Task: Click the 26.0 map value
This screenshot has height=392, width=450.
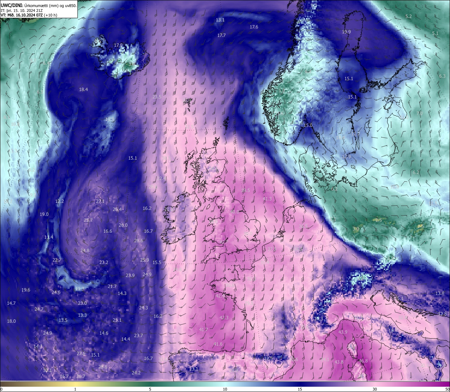Action: click(123, 225)
